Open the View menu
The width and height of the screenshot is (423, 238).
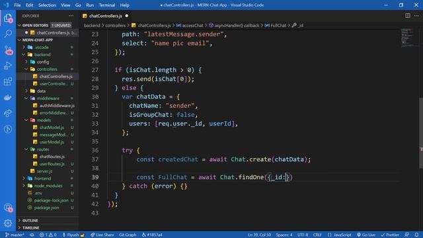[x=65, y=5]
